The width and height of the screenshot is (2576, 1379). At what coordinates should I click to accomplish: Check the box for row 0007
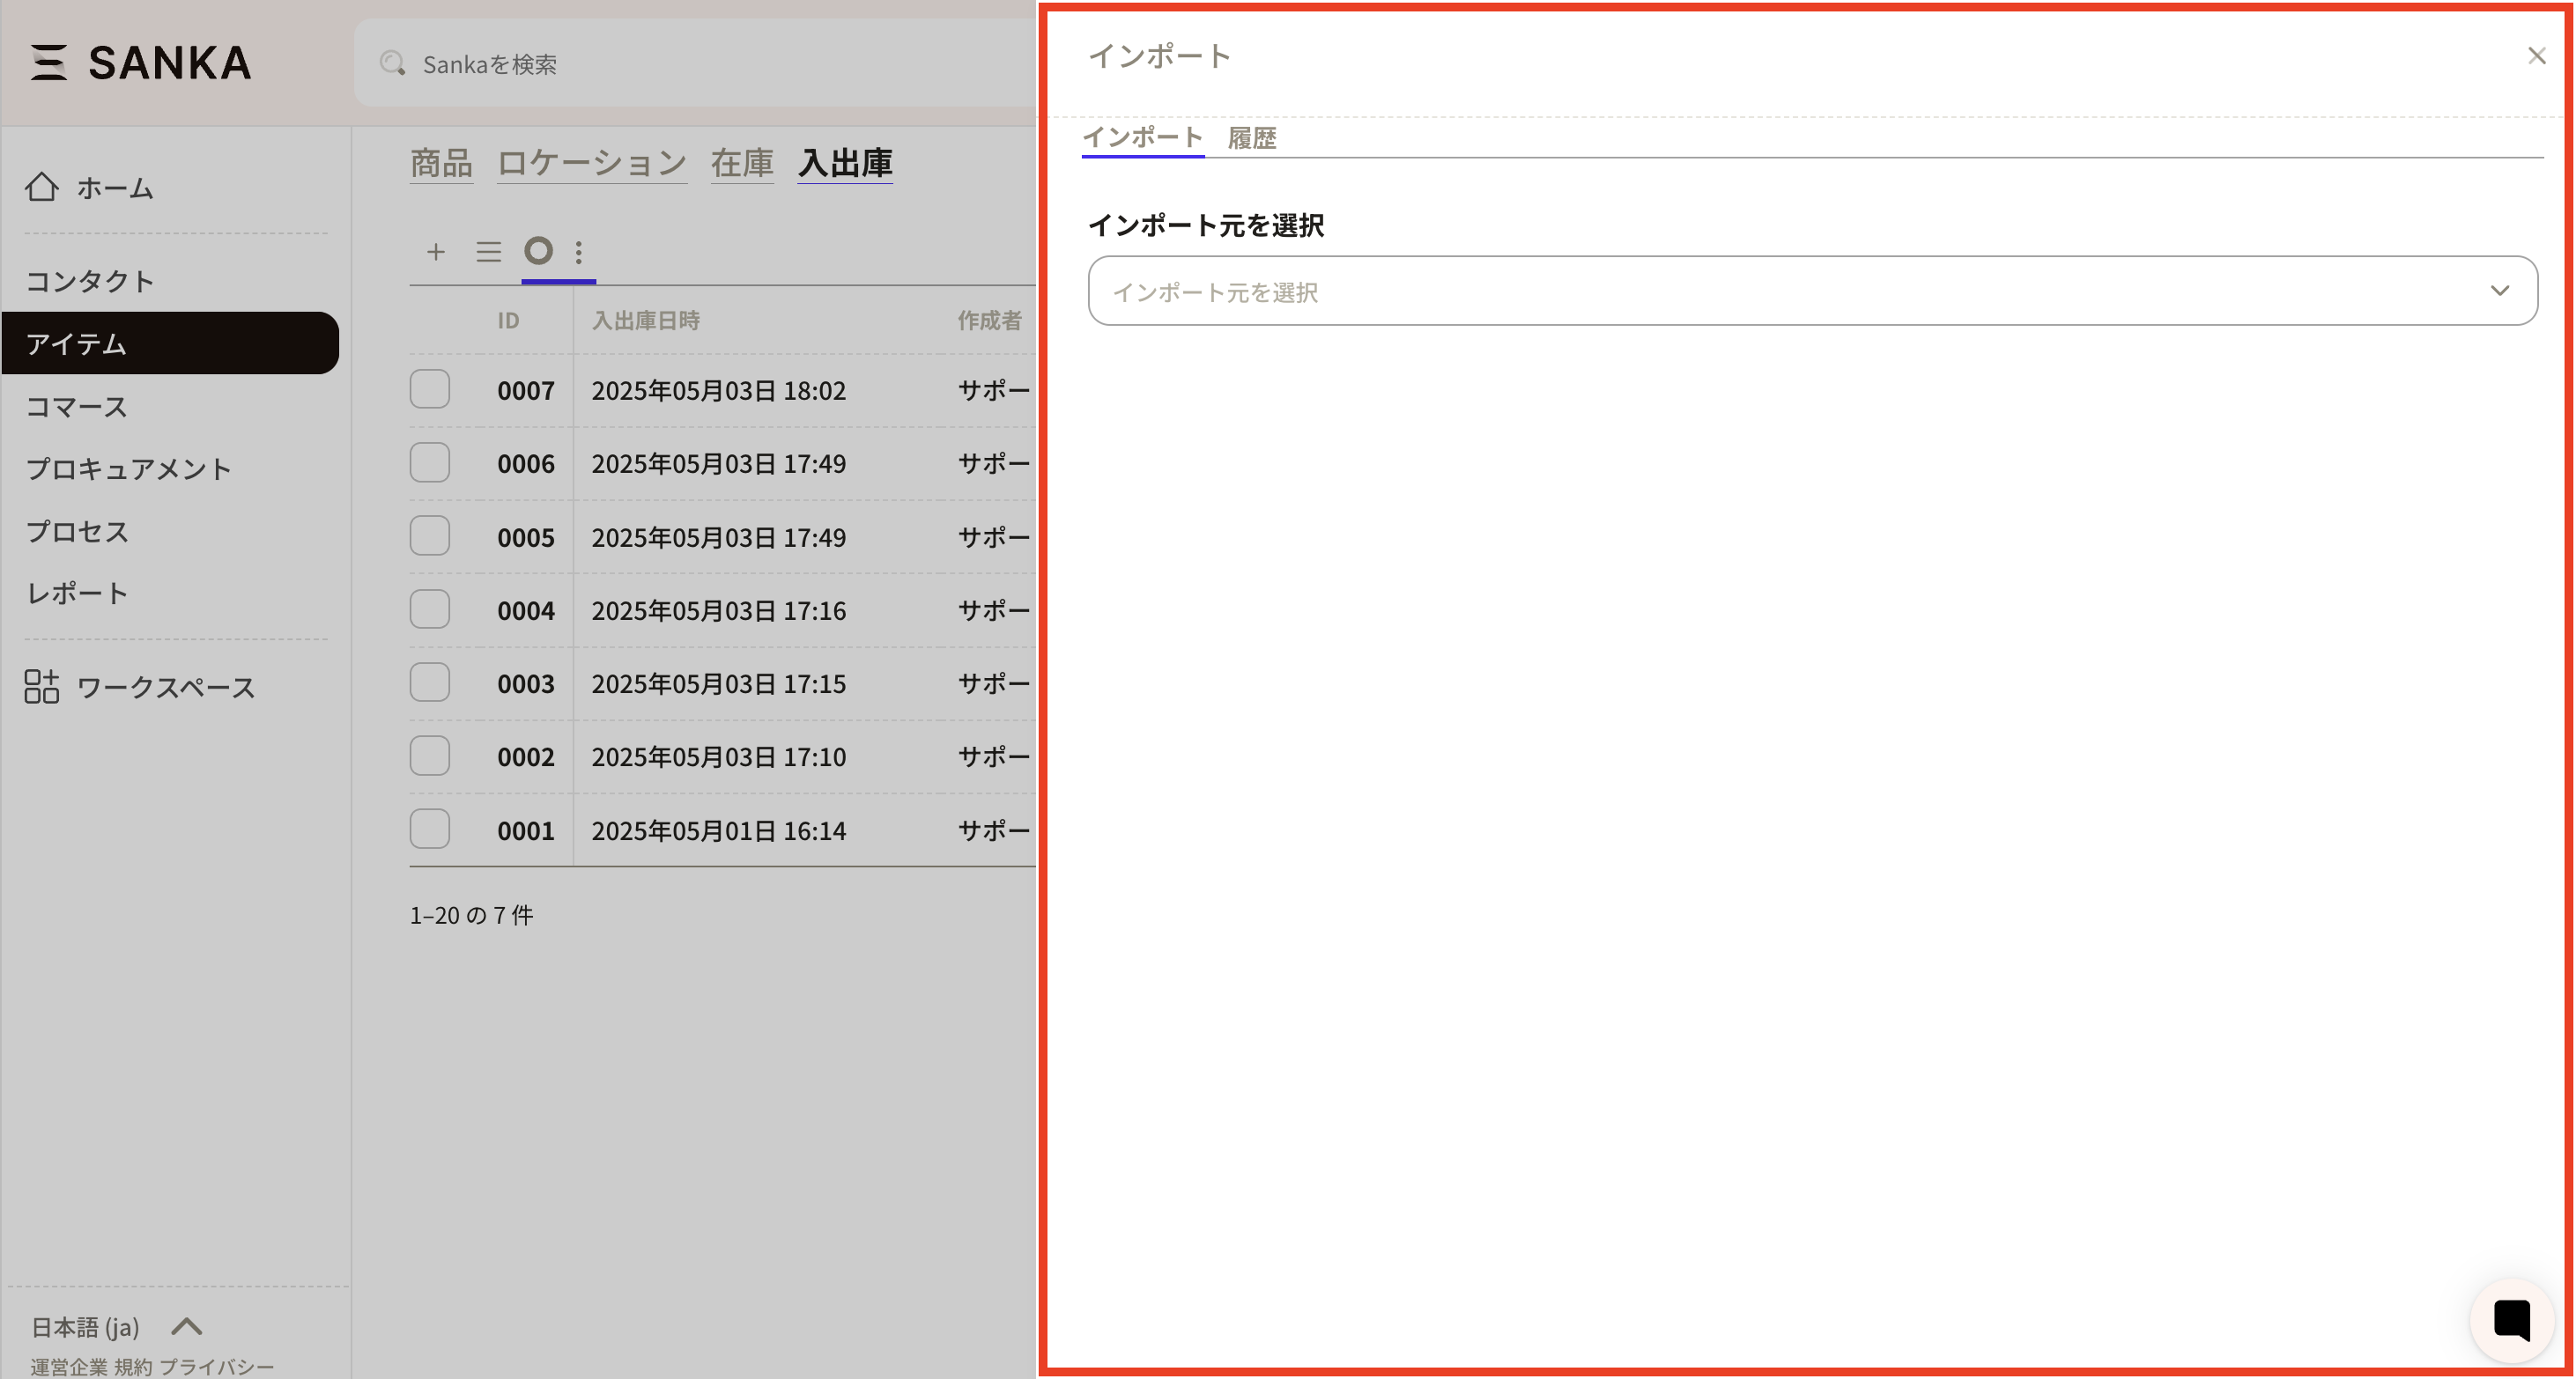pyautogui.click(x=430, y=390)
